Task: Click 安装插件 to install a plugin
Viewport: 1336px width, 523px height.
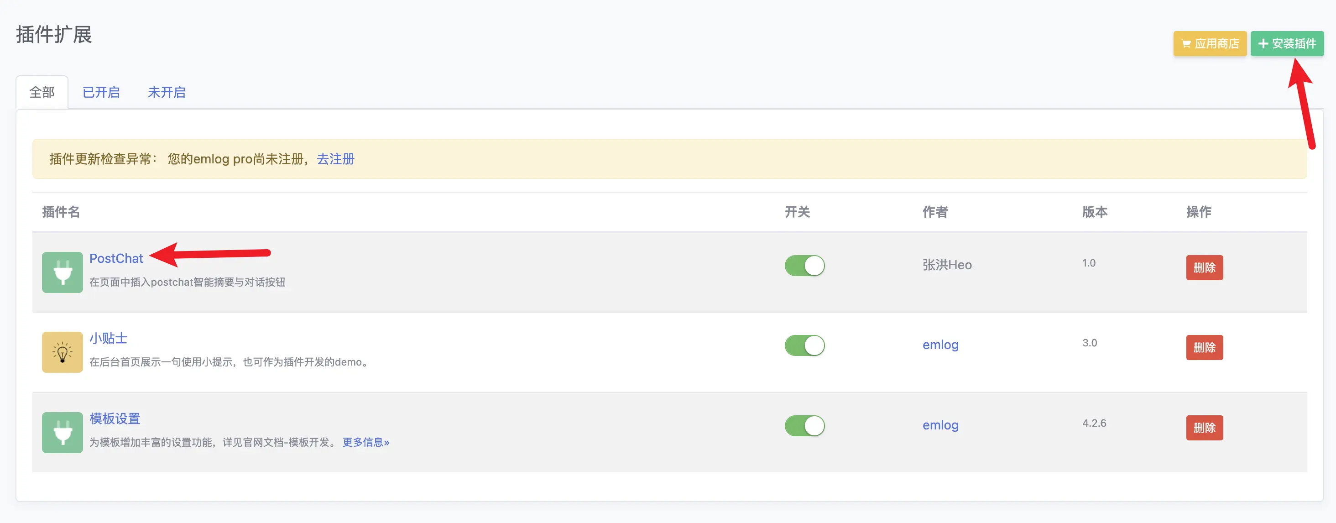Action: tap(1287, 44)
